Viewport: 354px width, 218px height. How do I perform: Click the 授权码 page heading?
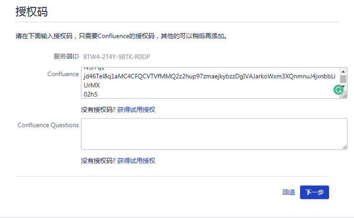pos(32,12)
